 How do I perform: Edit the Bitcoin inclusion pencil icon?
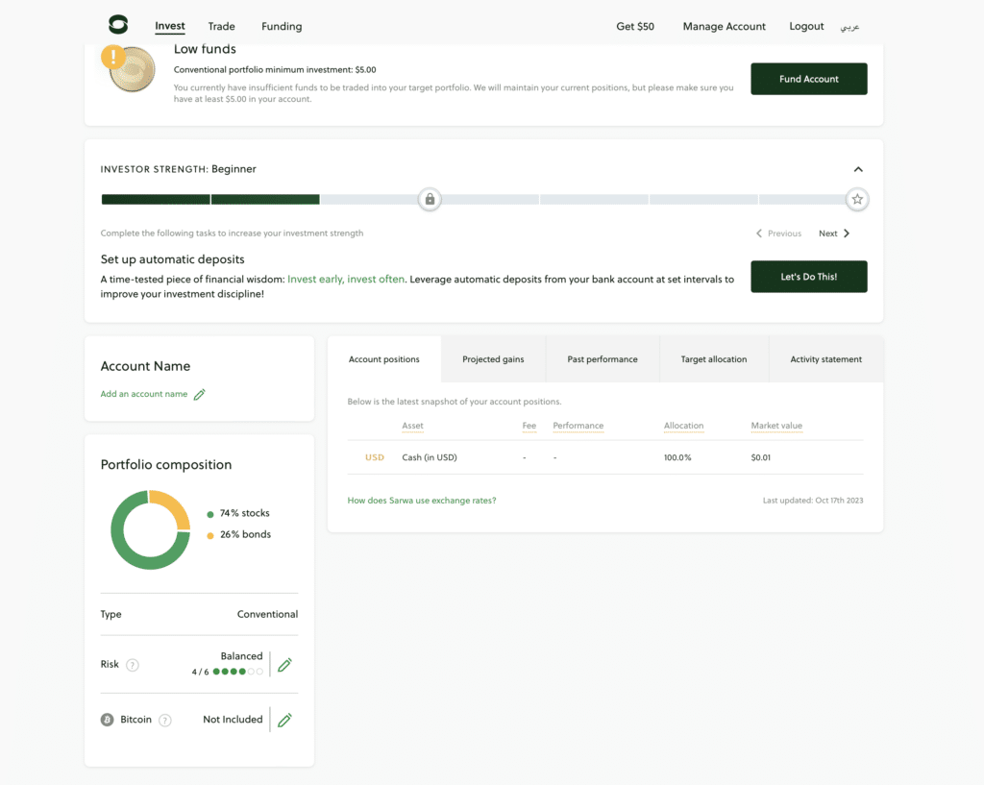284,720
